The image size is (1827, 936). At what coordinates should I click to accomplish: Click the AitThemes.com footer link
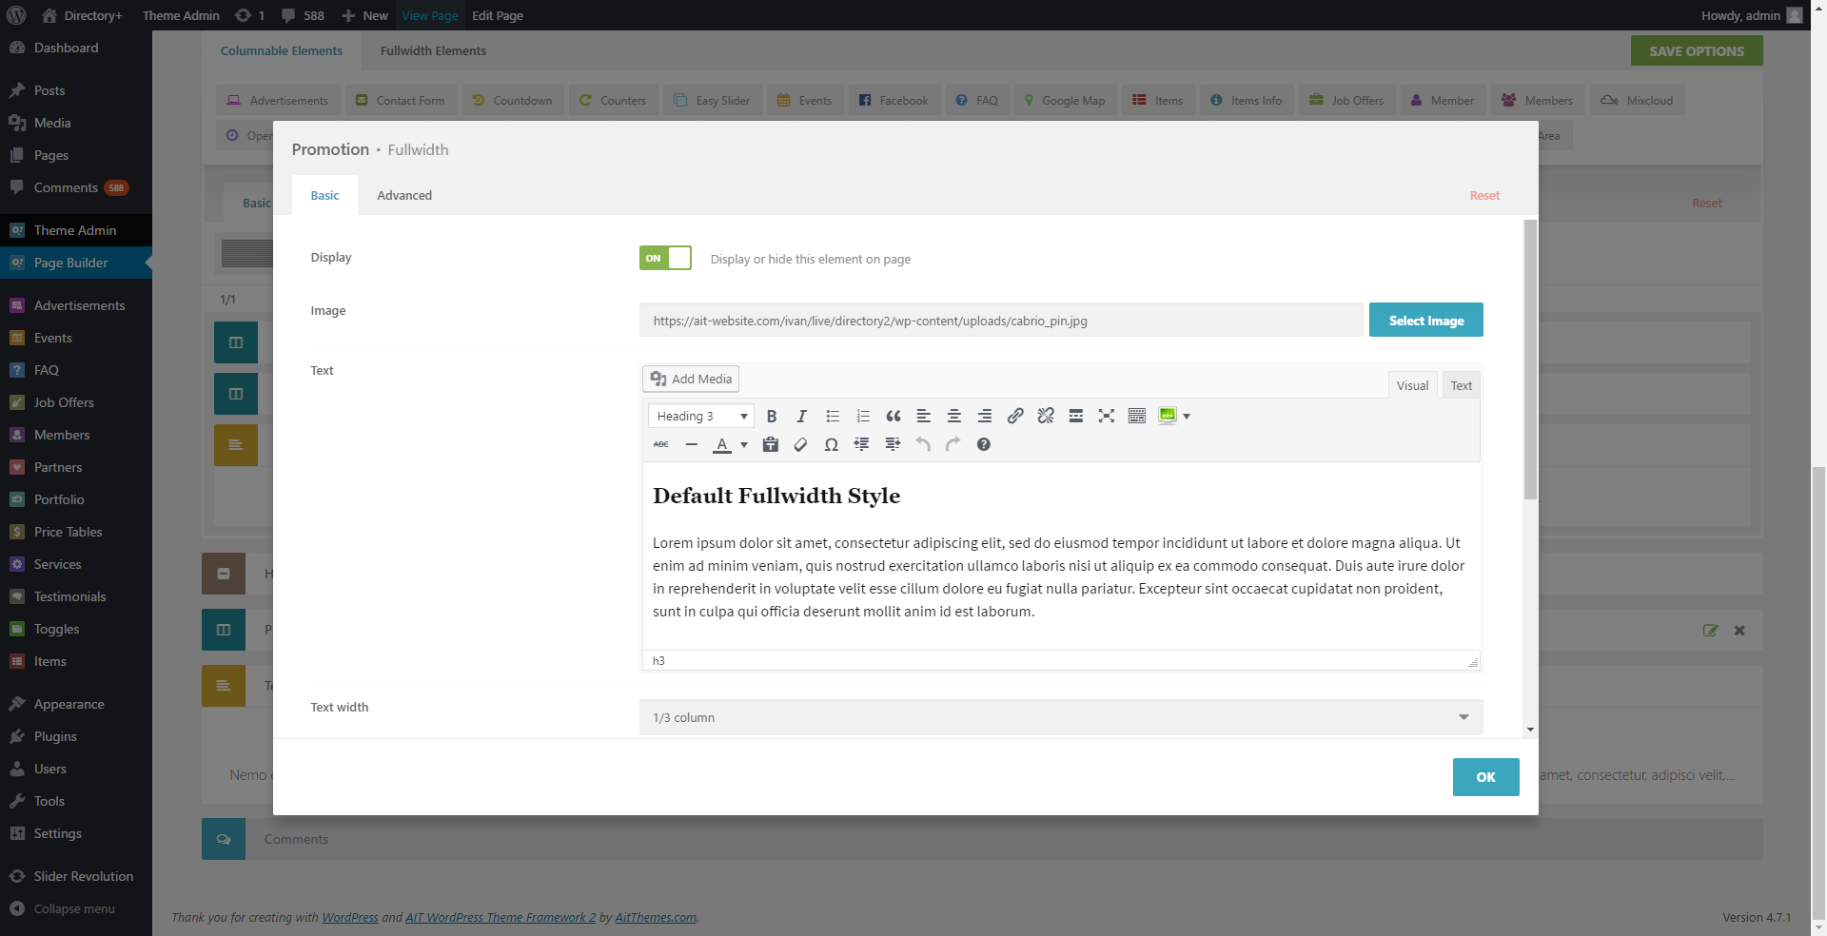(x=655, y=917)
